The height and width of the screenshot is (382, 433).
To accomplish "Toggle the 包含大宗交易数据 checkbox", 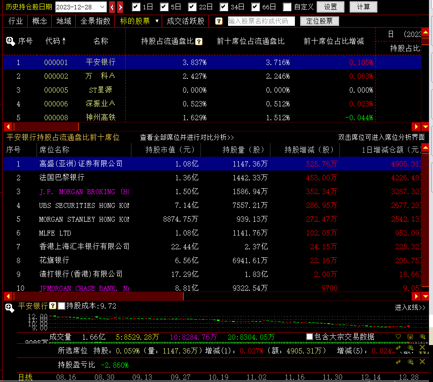I will pyautogui.click(x=310, y=337).
